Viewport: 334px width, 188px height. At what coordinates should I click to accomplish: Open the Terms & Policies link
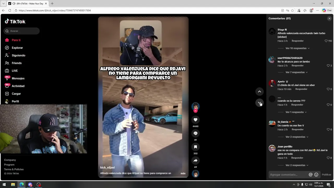[x=14, y=169]
